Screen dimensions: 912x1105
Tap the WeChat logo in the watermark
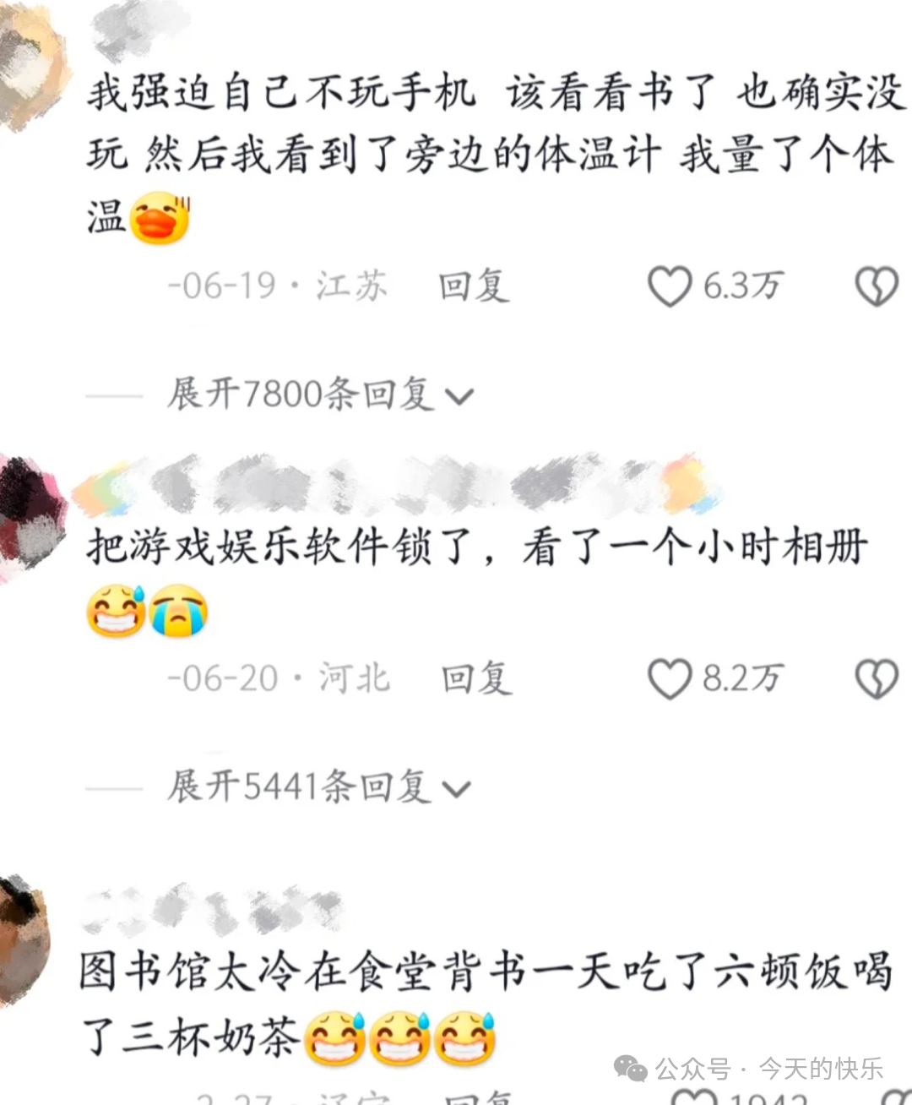(x=631, y=1069)
